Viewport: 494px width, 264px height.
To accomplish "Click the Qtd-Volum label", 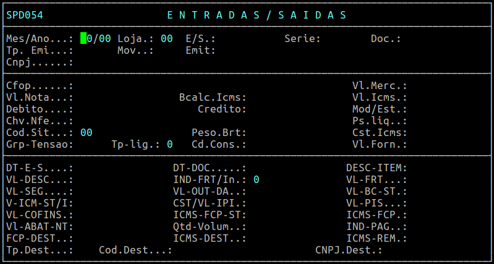I will tap(210, 226).
